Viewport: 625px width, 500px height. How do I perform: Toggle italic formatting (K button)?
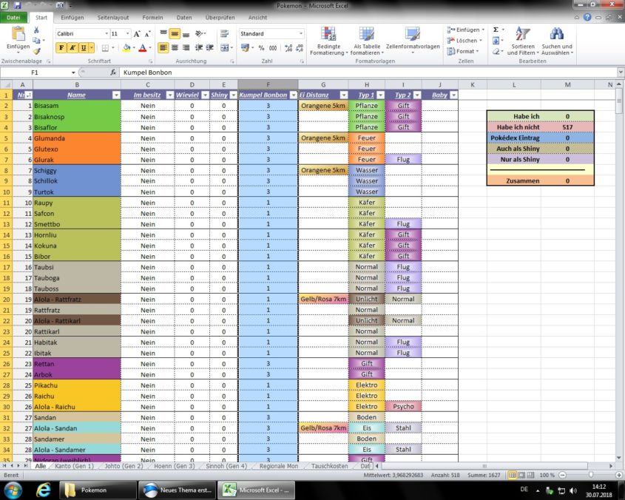tap(72, 48)
